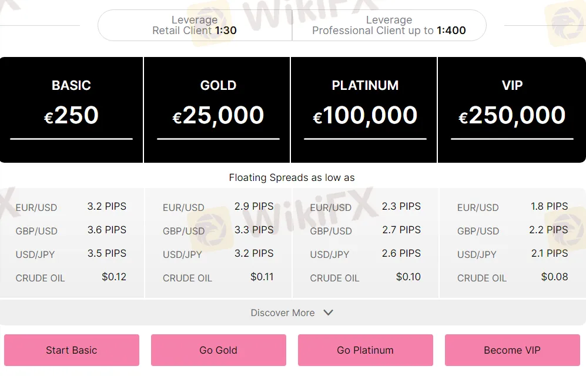This screenshot has width=586, height=376.
Task: Select Gold GBP/USD 3.3 PIPS spread row
Action: click(x=218, y=230)
